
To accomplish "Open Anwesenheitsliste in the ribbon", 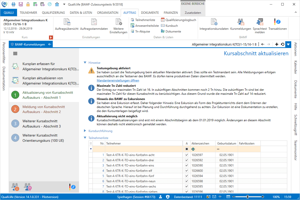I will pyautogui.click(x=145, y=26).
